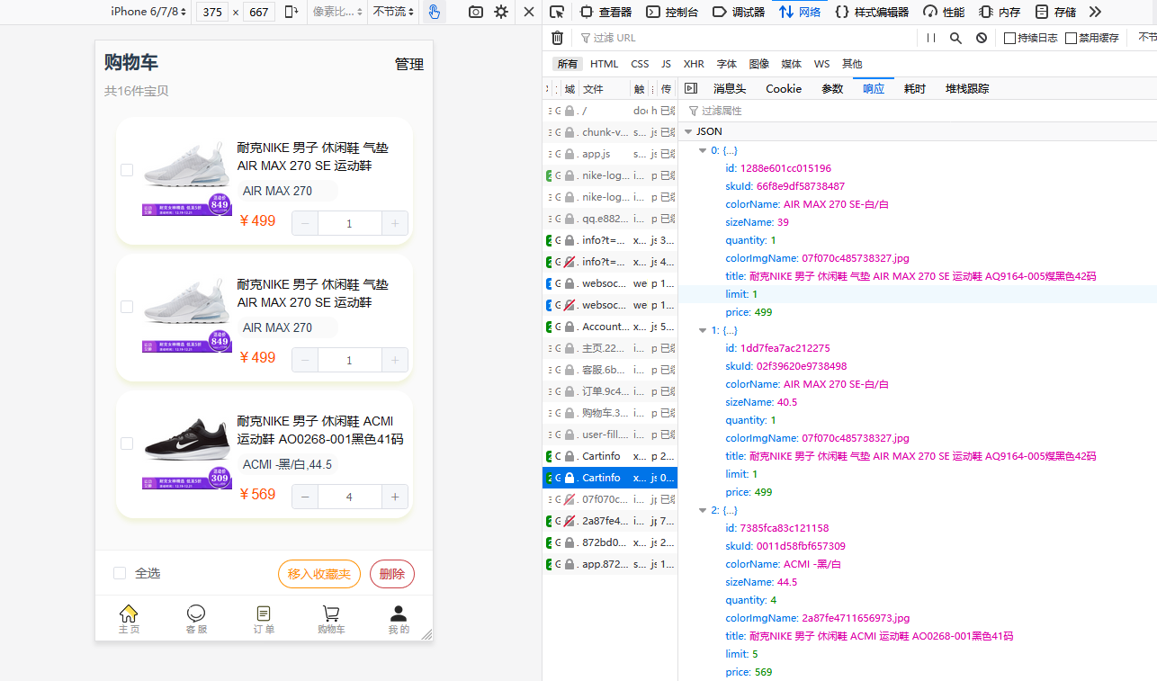Collapse JSON array item 2
This screenshot has height=681, width=1157.
703,510
